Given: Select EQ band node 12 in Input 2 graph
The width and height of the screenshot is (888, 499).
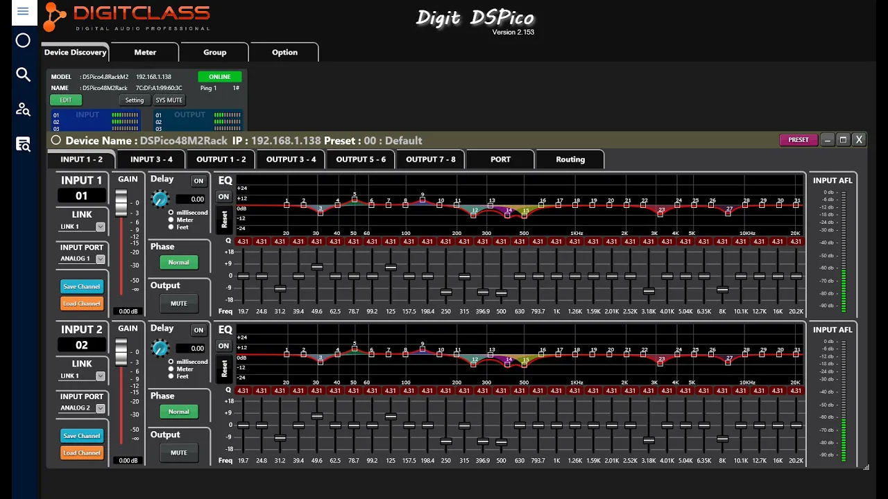Looking at the screenshot, I should (475, 365).
